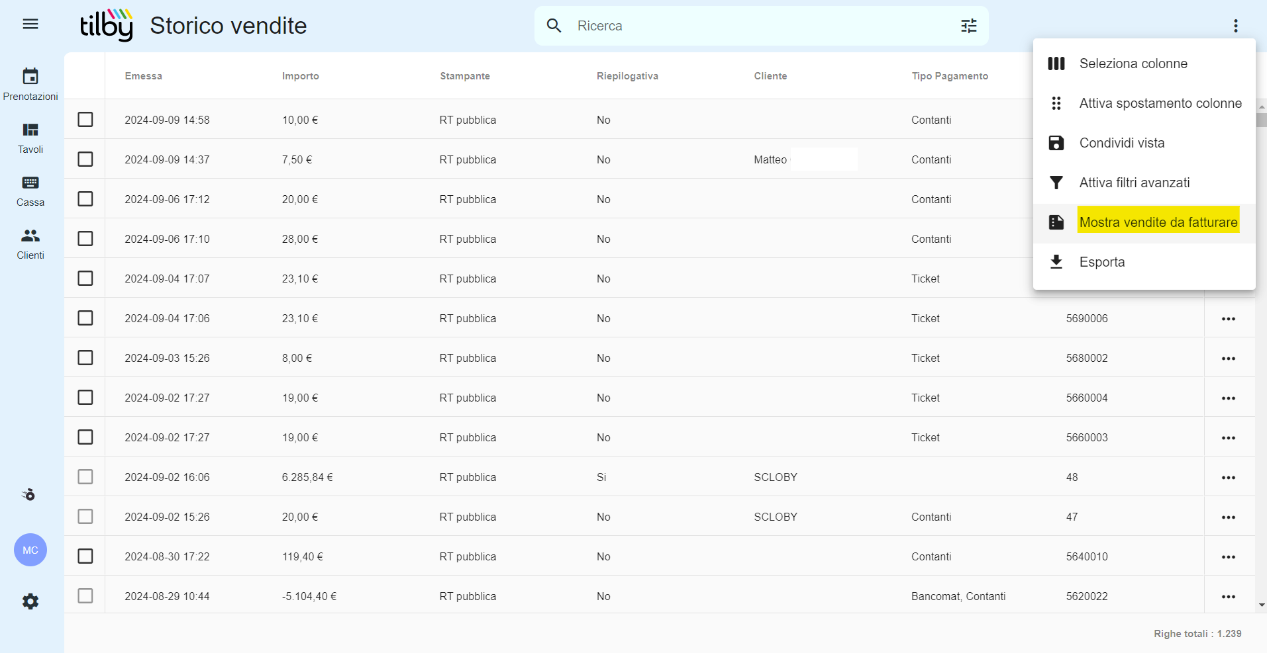Open the hamburger navigation menu
This screenshot has width=1267, height=653.
[x=30, y=24]
